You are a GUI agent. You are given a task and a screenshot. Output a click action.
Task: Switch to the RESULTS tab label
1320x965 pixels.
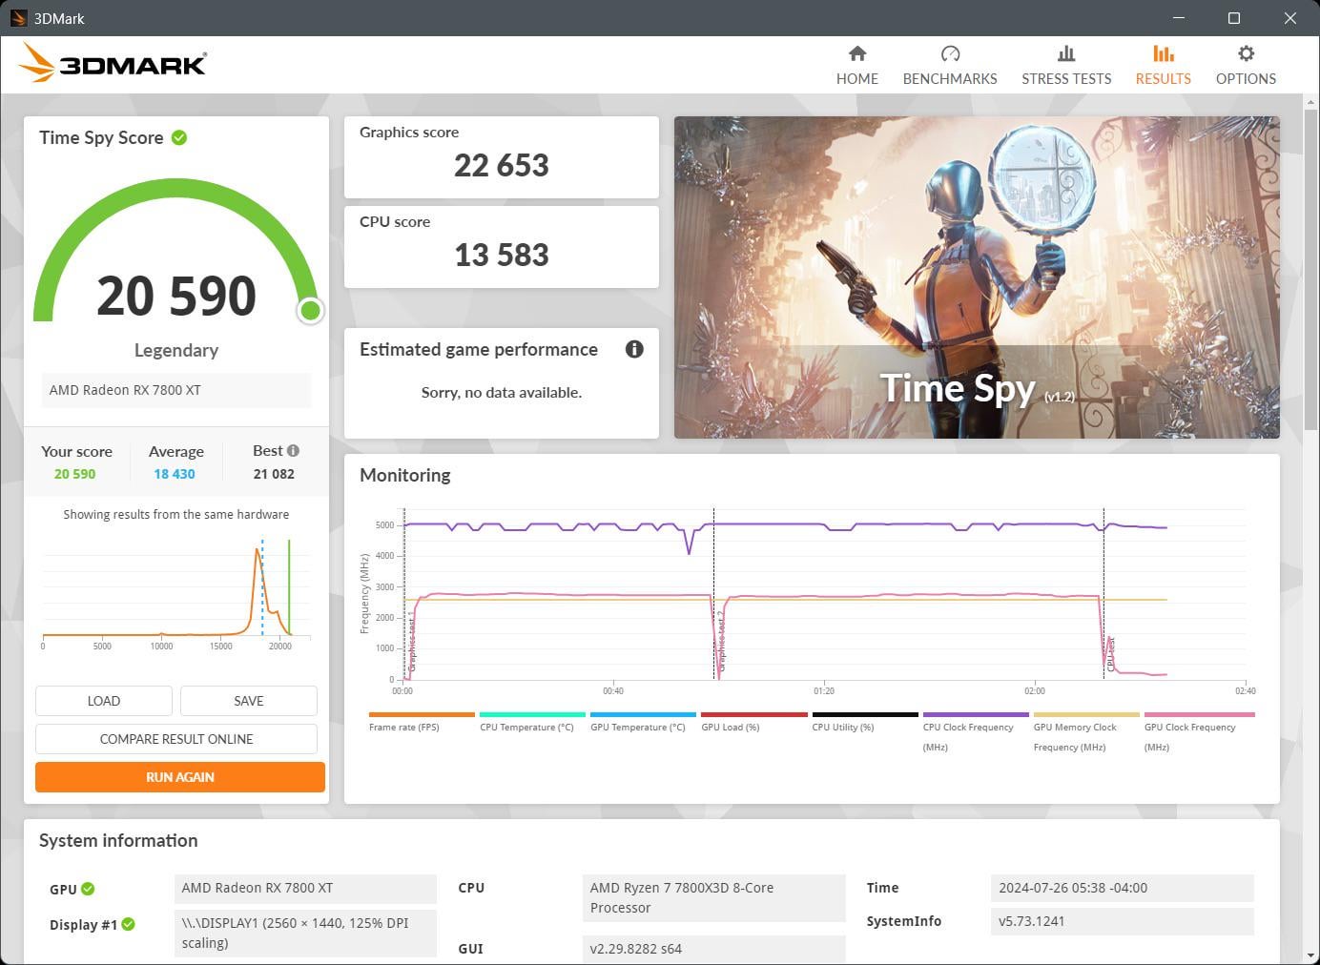[x=1164, y=79]
